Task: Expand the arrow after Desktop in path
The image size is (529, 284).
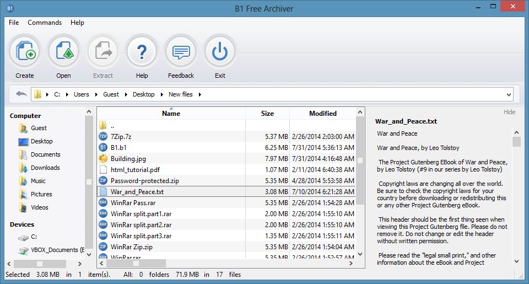Action: tap(162, 94)
